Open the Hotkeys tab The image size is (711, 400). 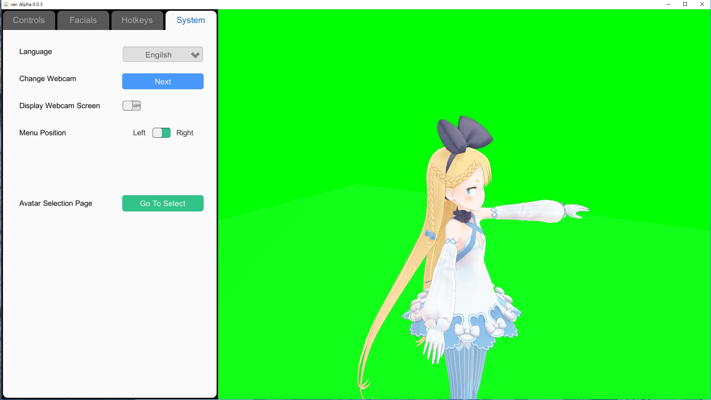[x=137, y=20]
